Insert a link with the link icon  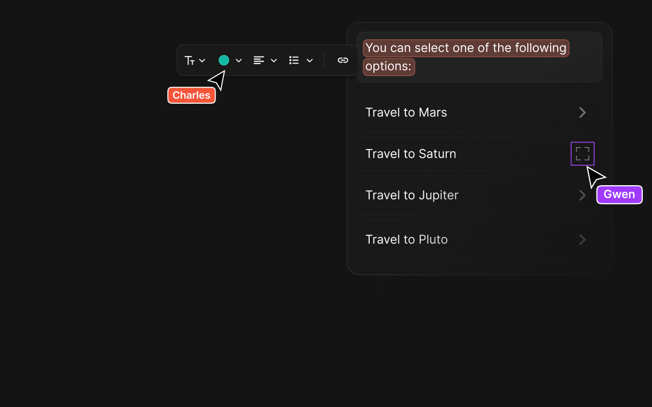(x=343, y=61)
